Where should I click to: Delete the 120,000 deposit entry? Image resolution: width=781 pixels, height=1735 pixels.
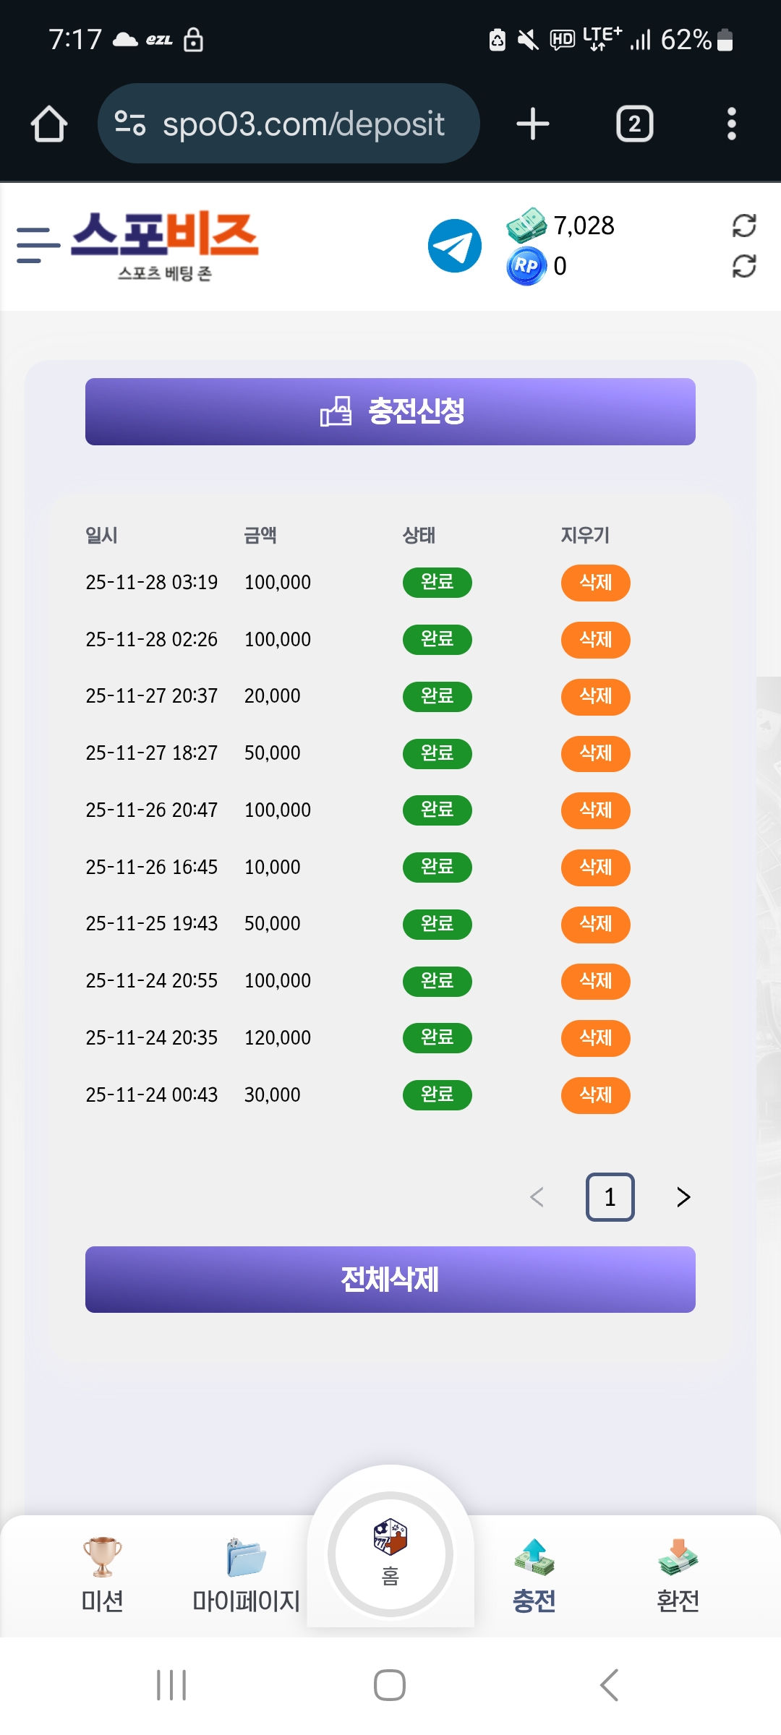tap(595, 1038)
